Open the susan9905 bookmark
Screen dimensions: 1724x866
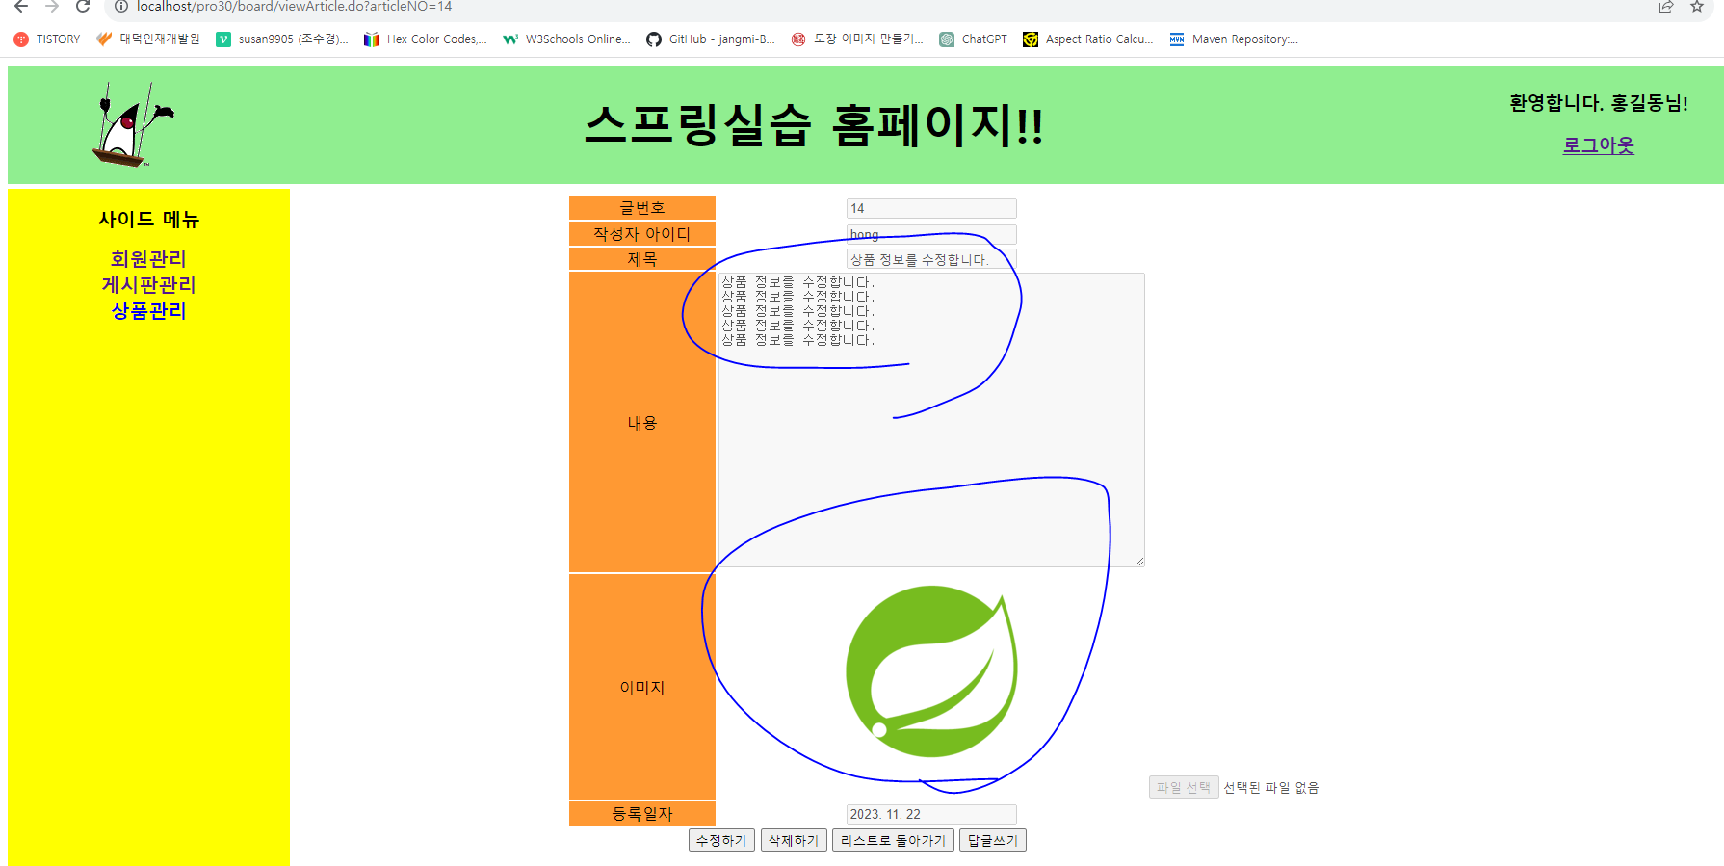[282, 39]
